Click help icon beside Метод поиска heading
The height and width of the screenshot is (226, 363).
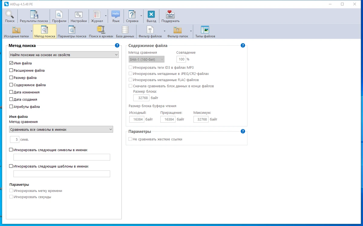(x=117, y=46)
